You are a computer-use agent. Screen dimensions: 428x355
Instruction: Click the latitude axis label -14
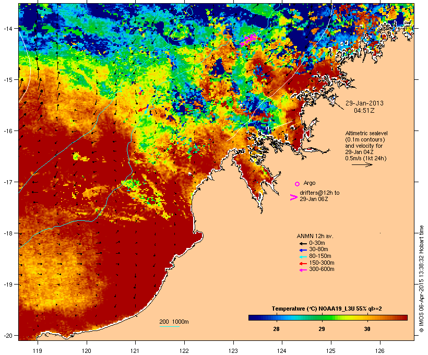point(8,28)
